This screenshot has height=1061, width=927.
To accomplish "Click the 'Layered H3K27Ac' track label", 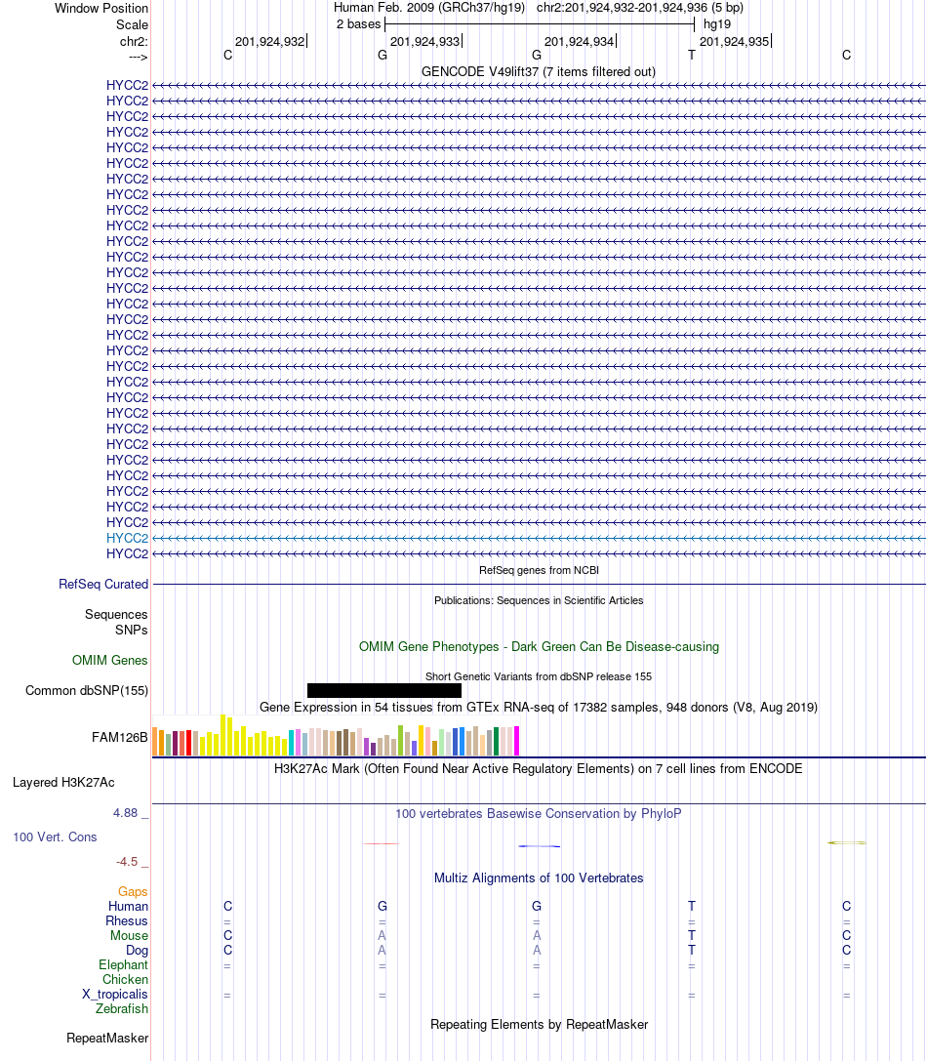I will coord(63,783).
